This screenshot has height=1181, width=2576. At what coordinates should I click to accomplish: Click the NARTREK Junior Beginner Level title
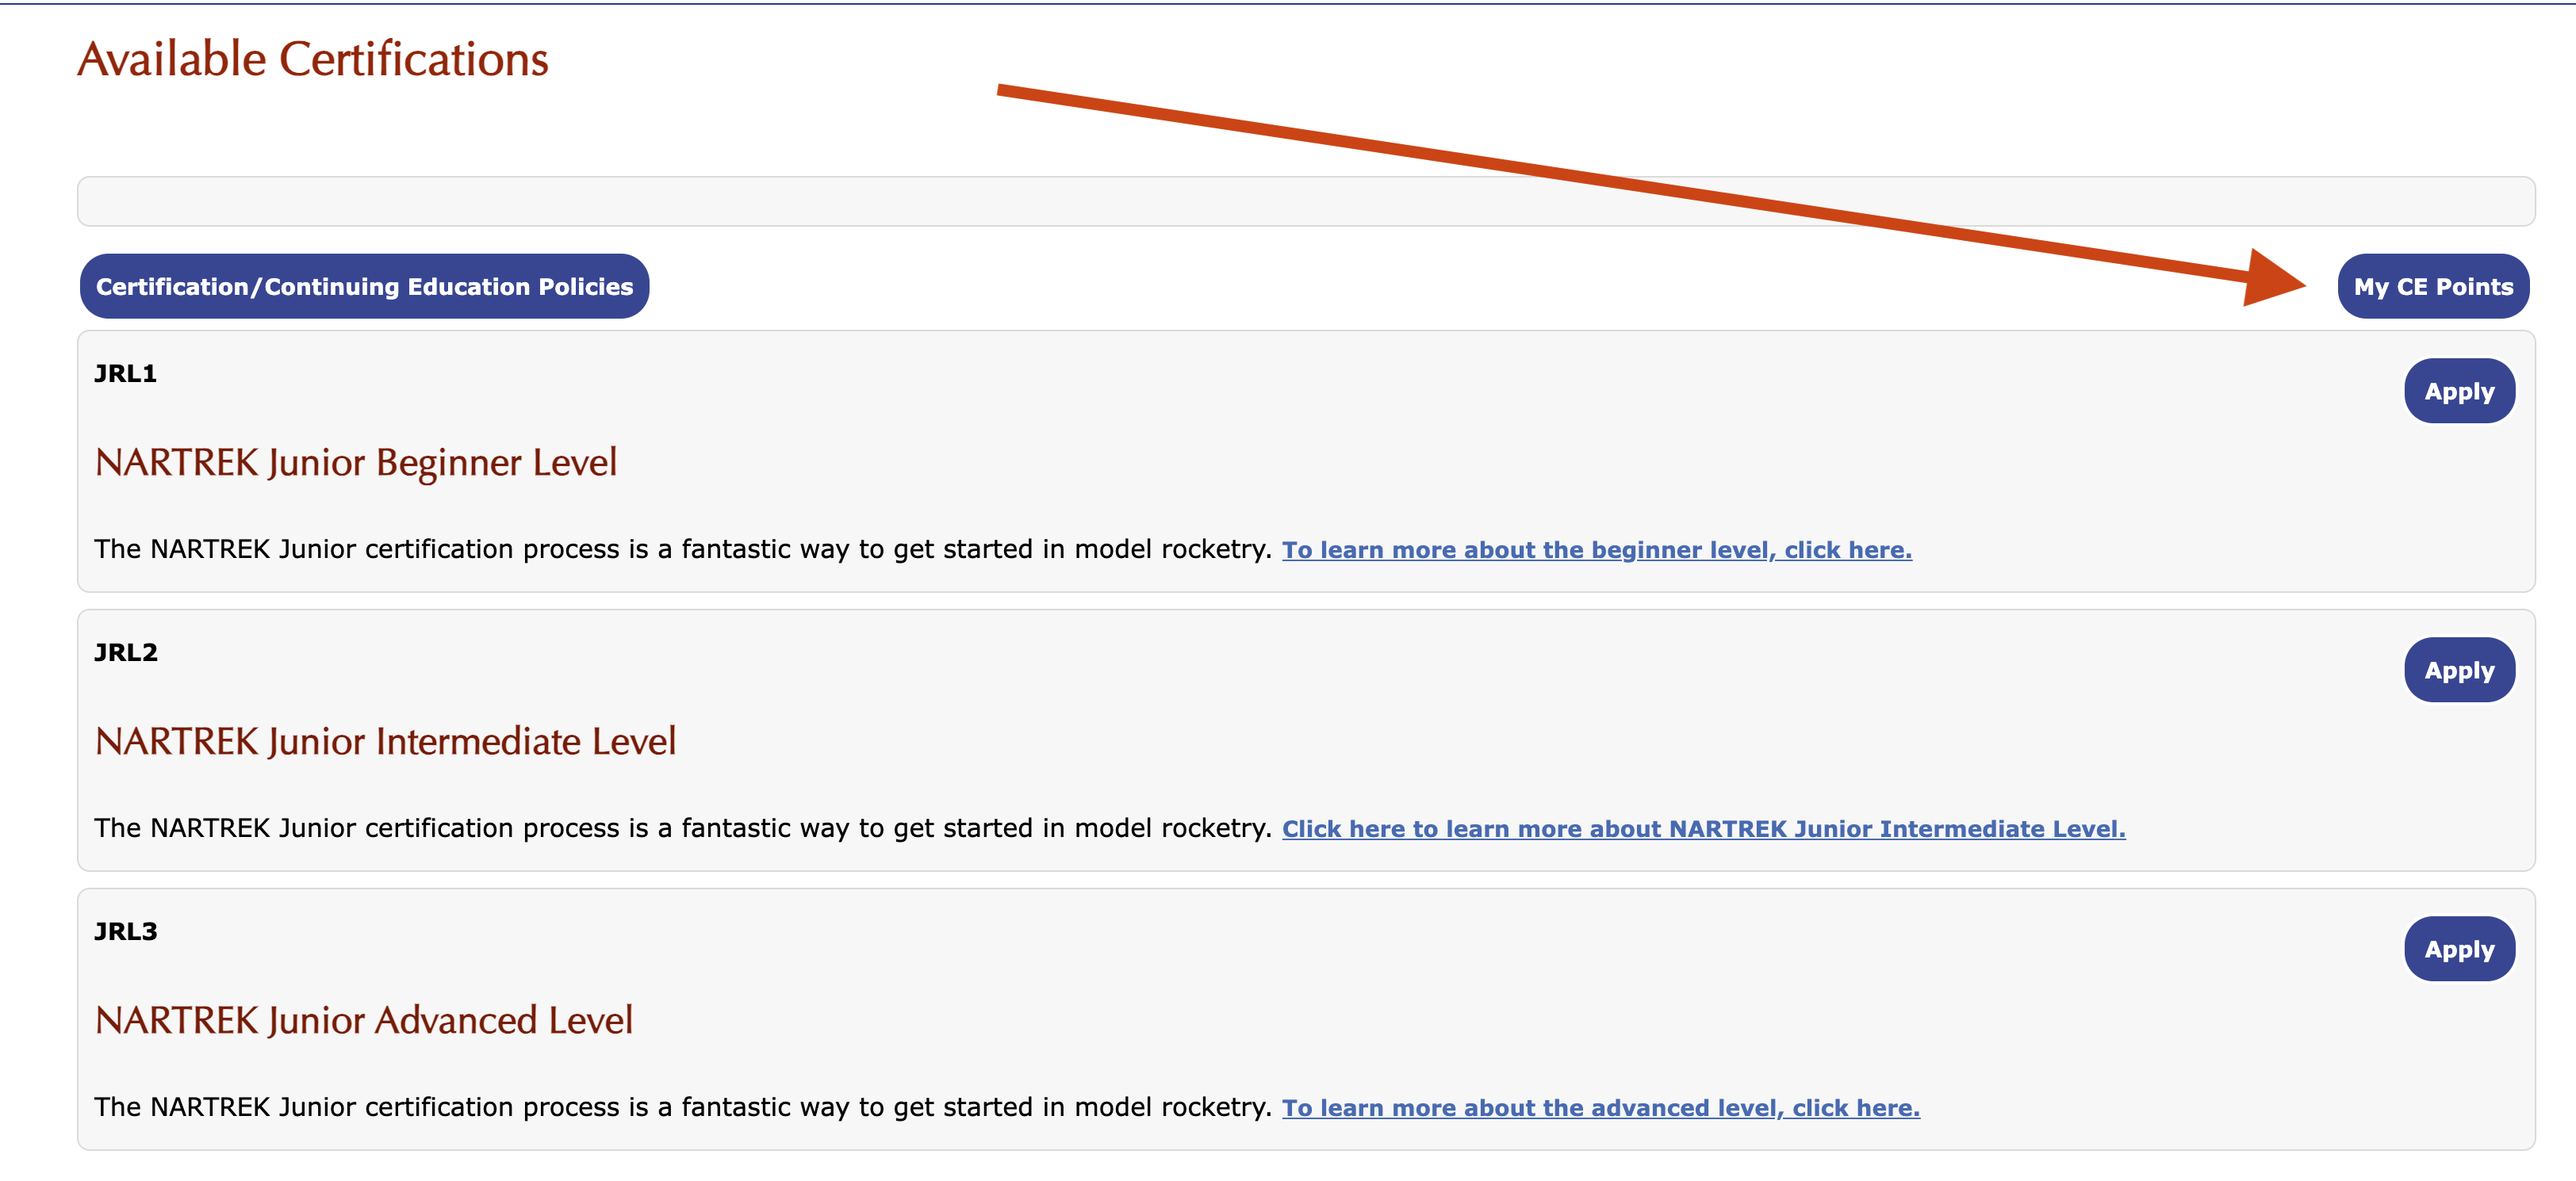coord(355,463)
